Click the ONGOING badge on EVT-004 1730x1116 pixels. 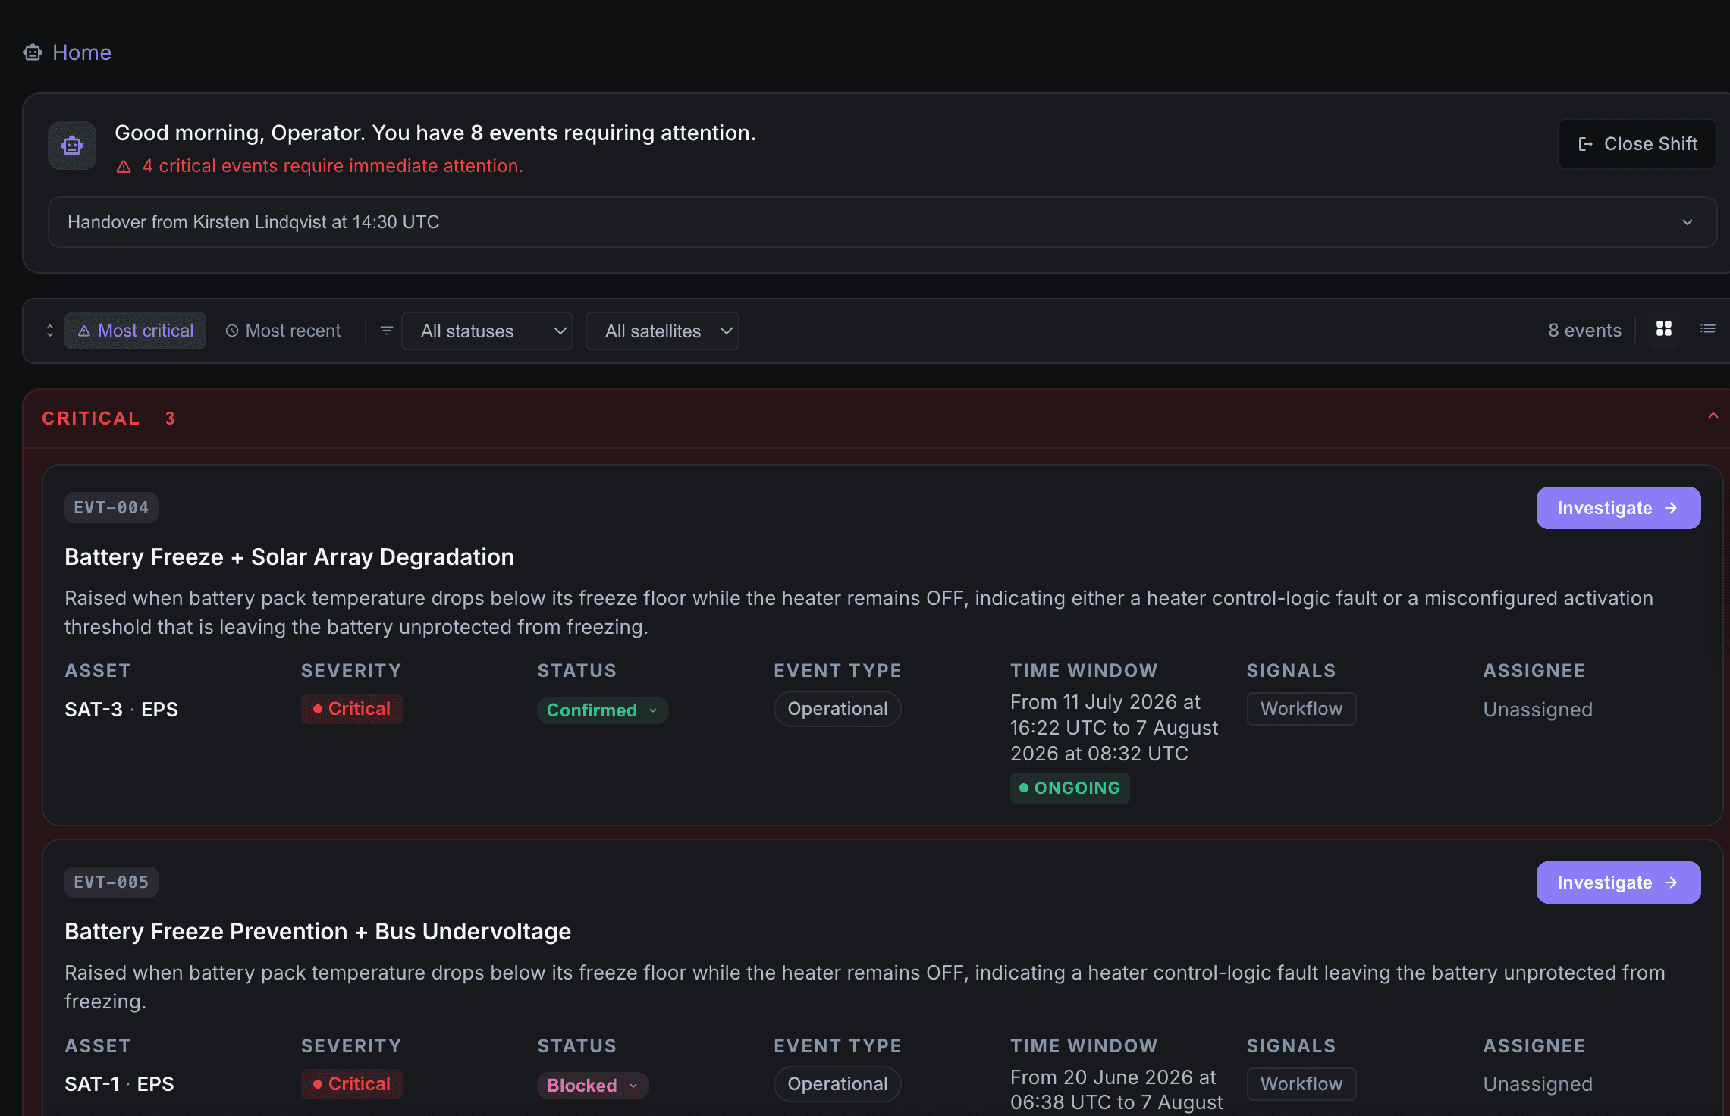pos(1069,788)
